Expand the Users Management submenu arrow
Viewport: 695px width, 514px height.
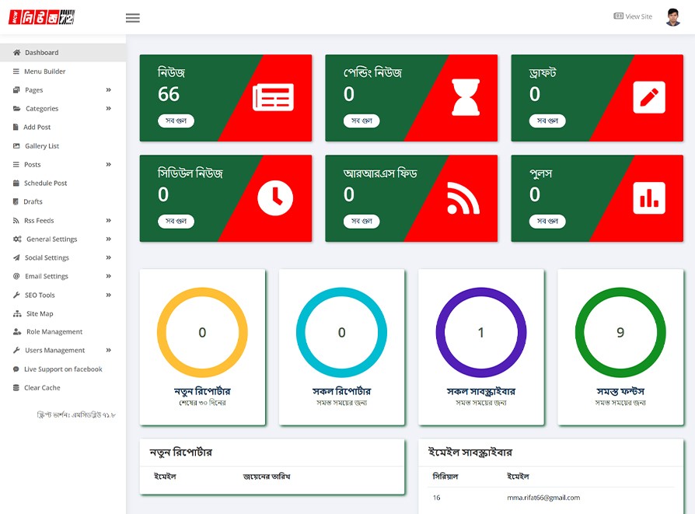click(x=109, y=351)
